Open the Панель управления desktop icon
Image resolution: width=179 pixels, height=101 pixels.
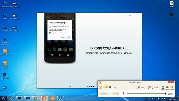click(5, 42)
